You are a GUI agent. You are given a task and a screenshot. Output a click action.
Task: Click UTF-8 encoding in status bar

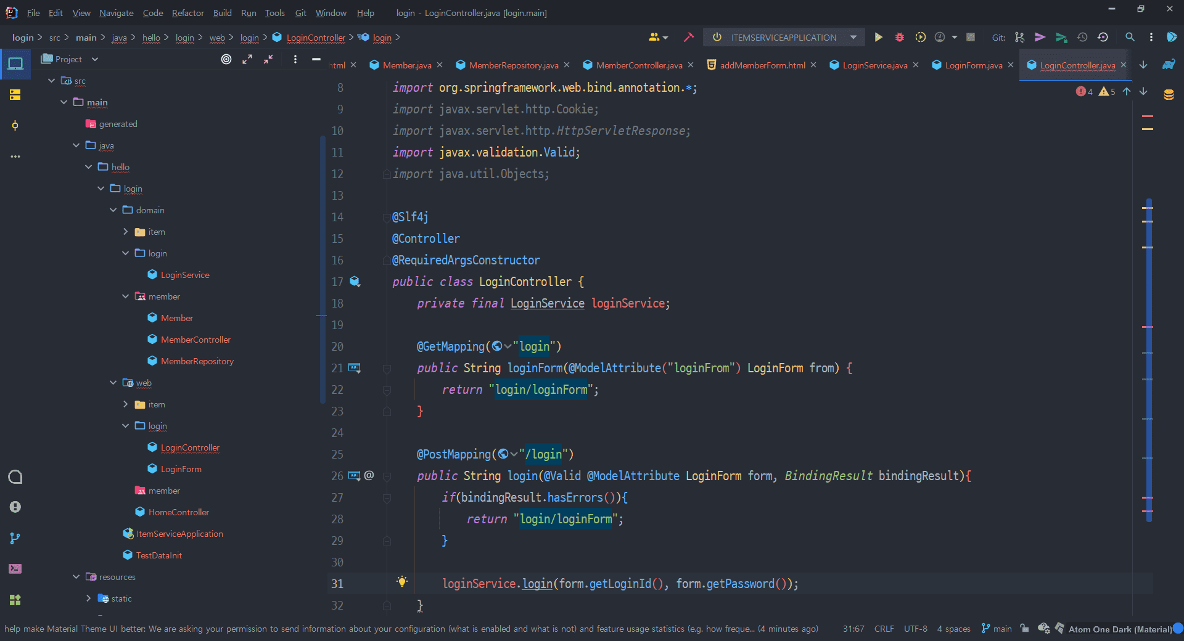[915, 629]
